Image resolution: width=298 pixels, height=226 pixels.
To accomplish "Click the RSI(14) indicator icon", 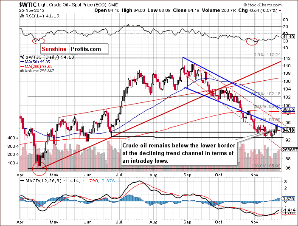I will pyautogui.click(x=22, y=16).
